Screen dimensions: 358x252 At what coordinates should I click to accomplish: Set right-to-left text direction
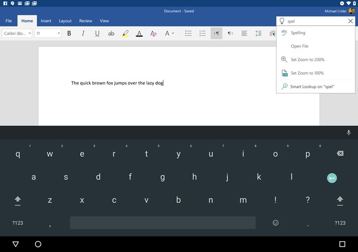coord(230,33)
